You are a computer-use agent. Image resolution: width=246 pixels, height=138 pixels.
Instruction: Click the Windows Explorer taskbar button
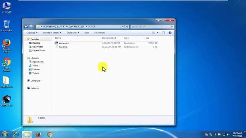pyautogui.click(x=27, y=135)
